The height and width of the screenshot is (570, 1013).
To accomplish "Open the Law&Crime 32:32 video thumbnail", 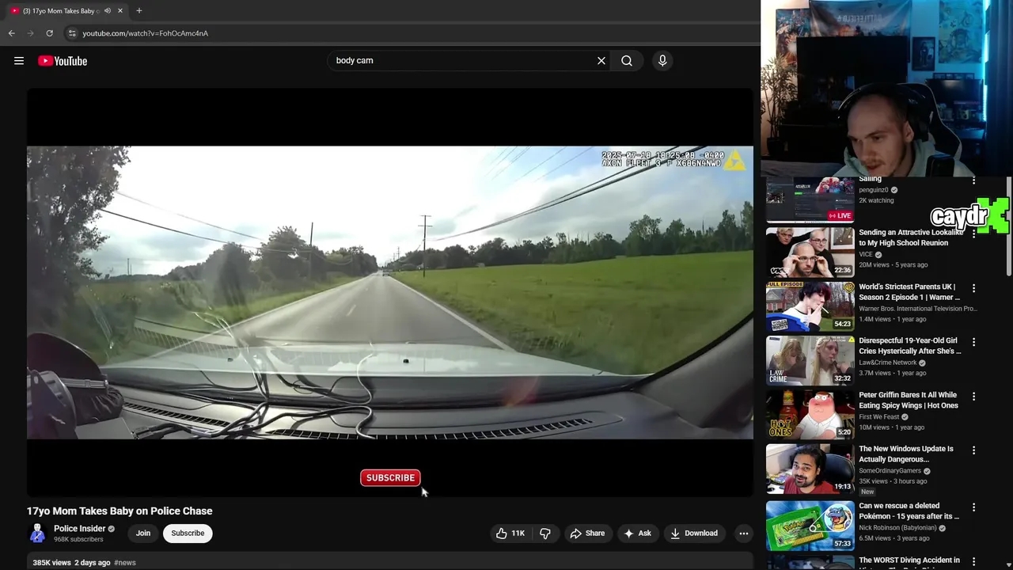I will click(x=810, y=360).
